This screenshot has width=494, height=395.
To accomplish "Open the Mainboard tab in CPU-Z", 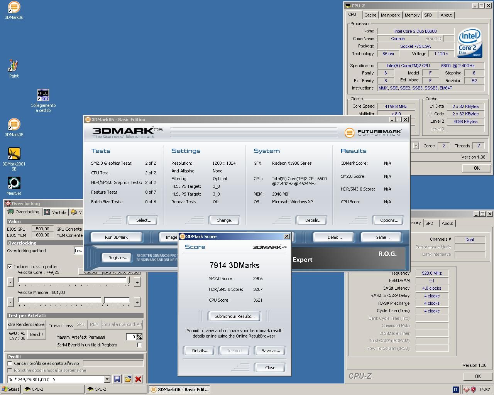I will point(391,15).
